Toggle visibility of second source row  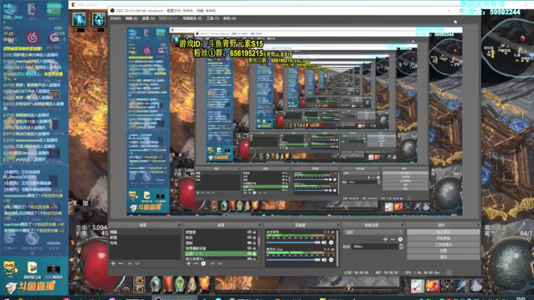coord(249,238)
